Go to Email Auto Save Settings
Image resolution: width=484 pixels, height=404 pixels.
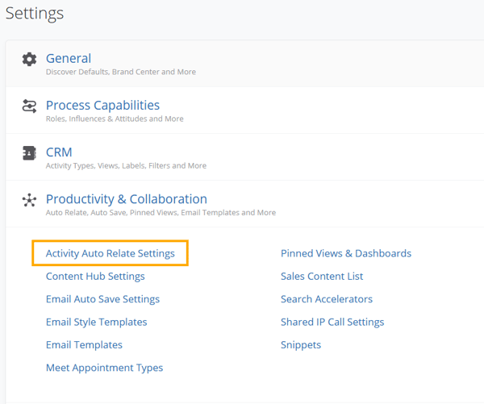point(102,299)
